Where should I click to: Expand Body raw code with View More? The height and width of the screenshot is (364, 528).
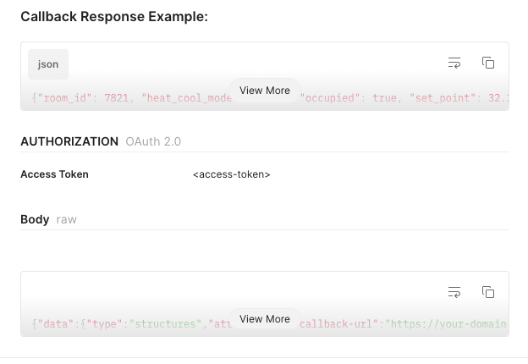[x=265, y=319]
